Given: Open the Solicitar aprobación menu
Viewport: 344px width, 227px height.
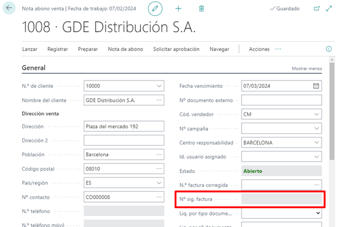Looking at the screenshot, I should point(176,49).
